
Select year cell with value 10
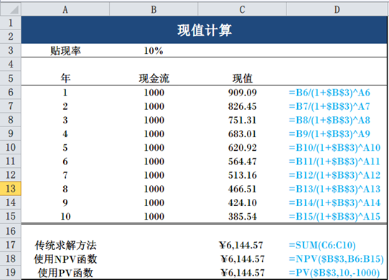[x=65, y=216]
